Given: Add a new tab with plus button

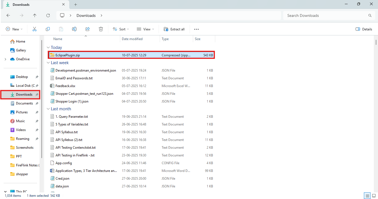Looking at the screenshot, I should tap(75, 4).
